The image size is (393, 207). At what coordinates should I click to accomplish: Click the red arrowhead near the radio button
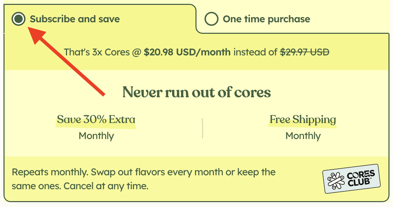tap(36, 35)
